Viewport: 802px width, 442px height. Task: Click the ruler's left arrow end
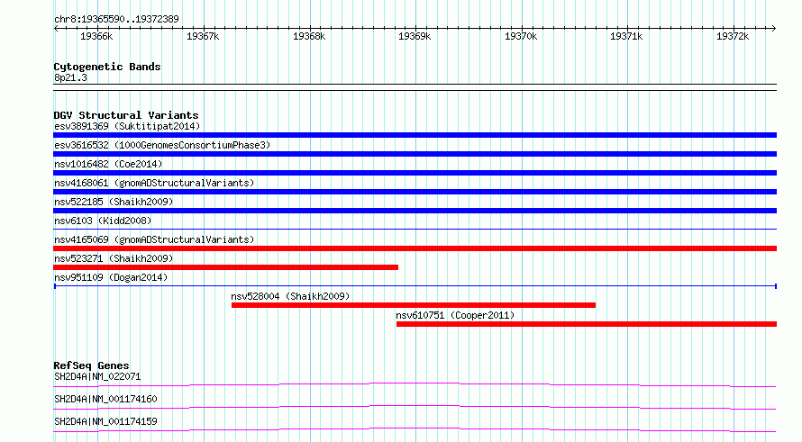coord(56,29)
